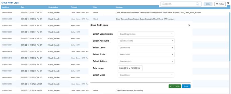231x94 pixels.
Task: Click Cloud_Security in the 11:57:26 AM row
Action: point(54,90)
